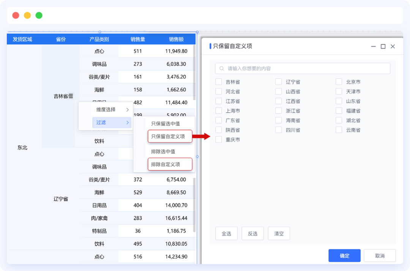Viewport: 410px width, 271px height.
Task: Focus the 请输入你想要的内容 search field
Action: (303, 68)
